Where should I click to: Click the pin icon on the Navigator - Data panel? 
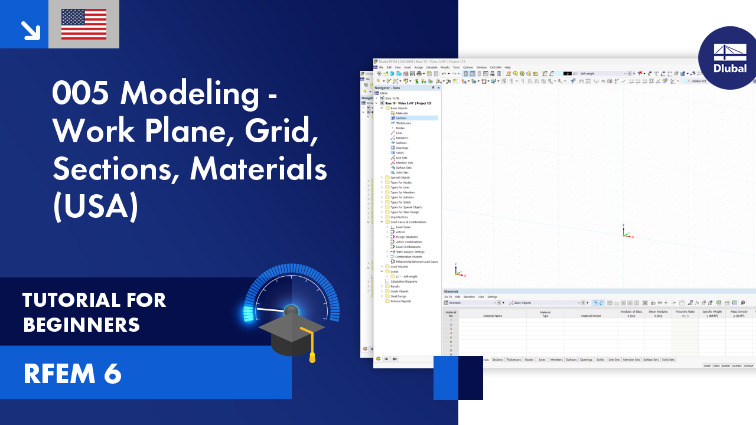click(433, 88)
